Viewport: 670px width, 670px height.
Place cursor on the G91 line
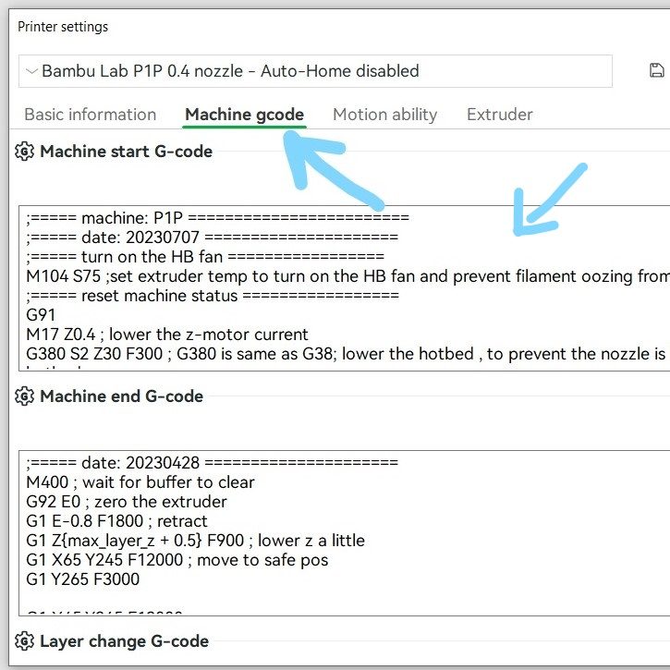(x=41, y=315)
